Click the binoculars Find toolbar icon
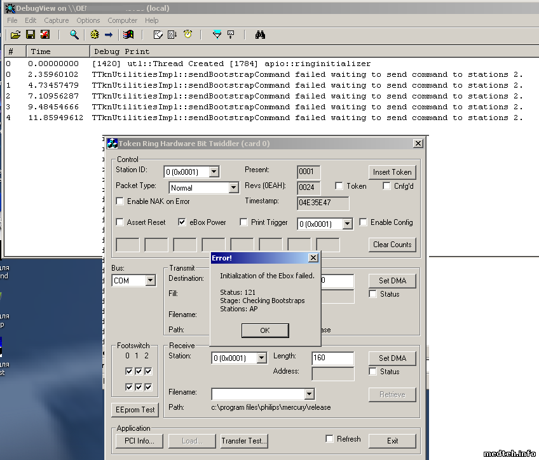 tap(260, 34)
